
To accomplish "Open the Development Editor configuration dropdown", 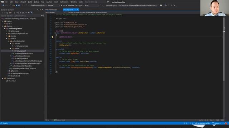I will point(38,5).
